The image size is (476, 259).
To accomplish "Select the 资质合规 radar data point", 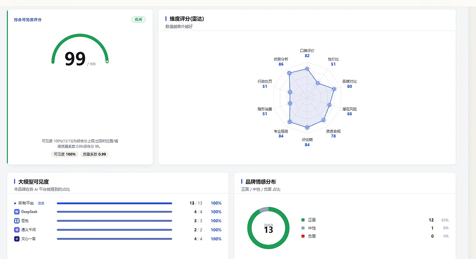I will coord(323,120).
